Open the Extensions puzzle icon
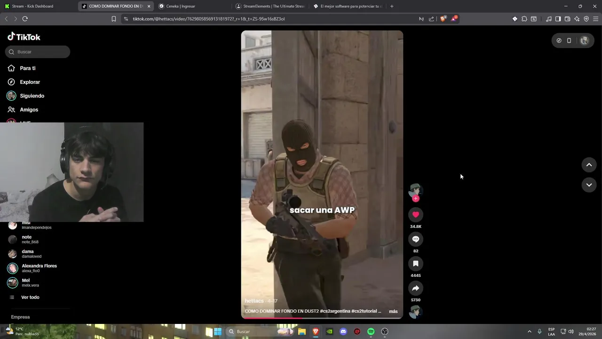602x339 pixels. [524, 19]
